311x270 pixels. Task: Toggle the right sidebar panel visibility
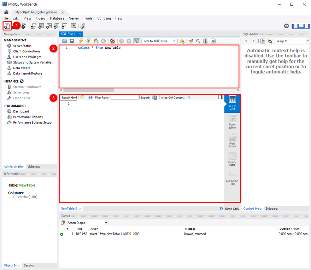pyautogui.click(x=307, y=26)
